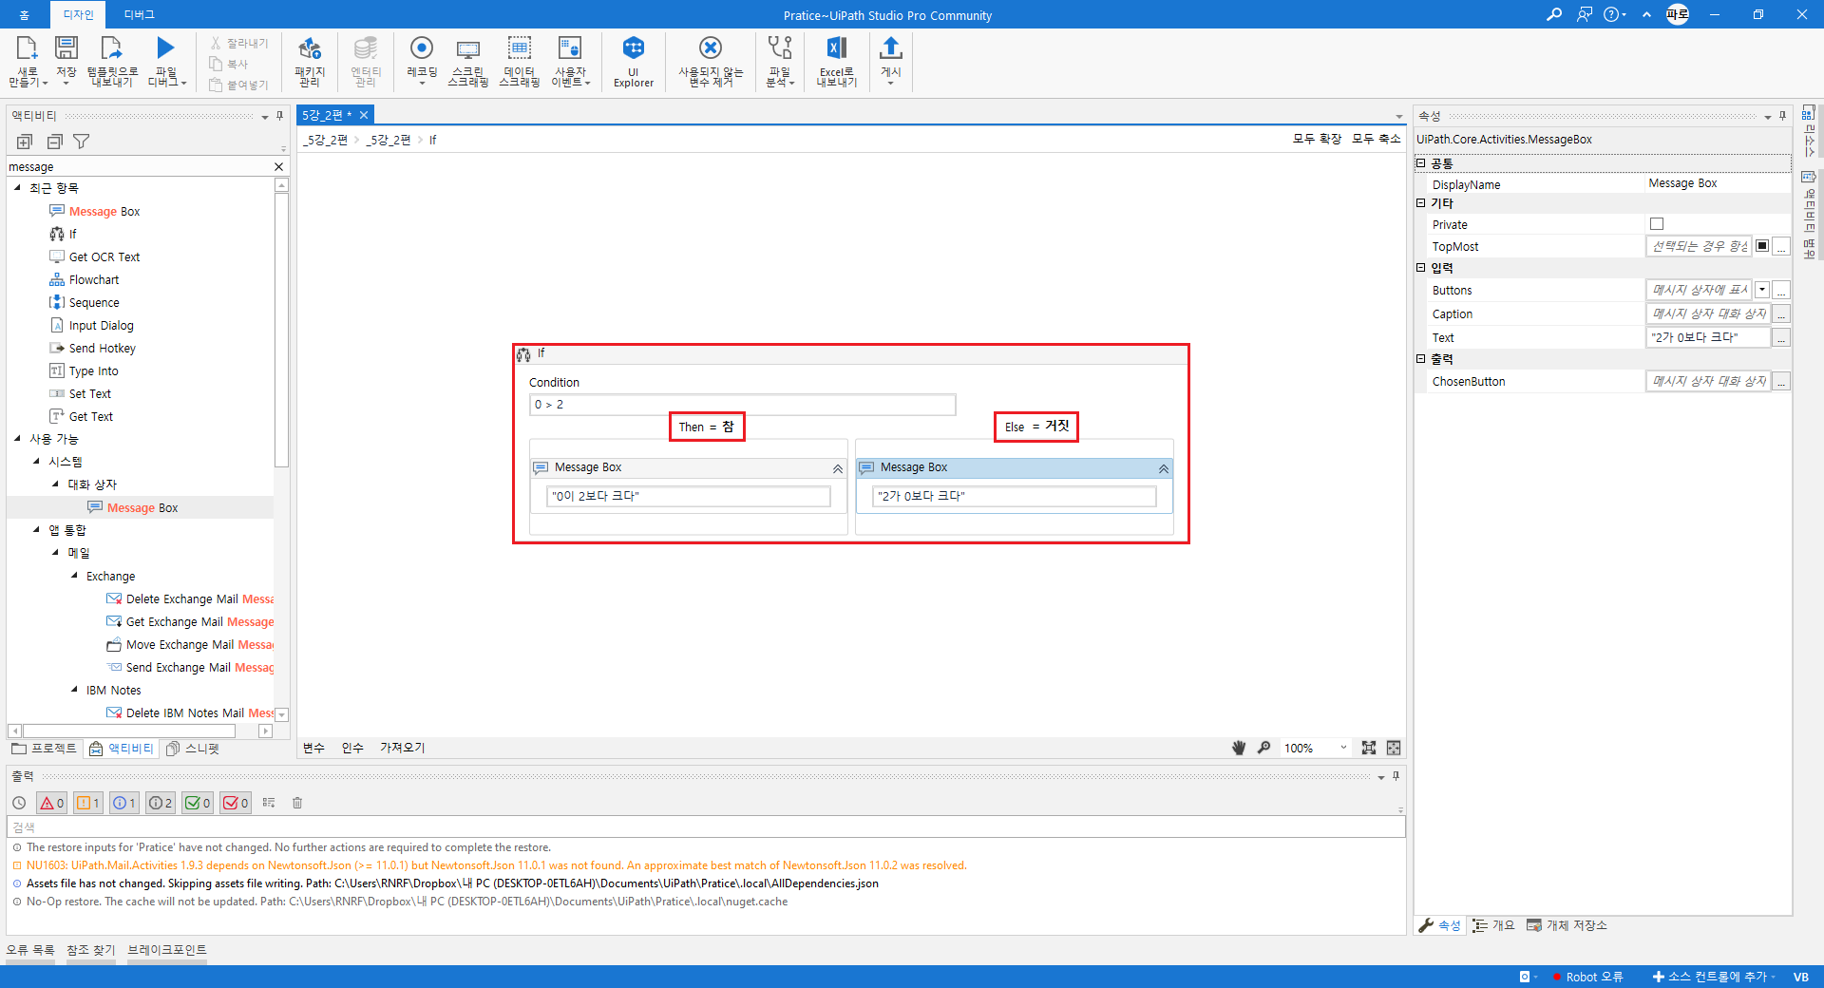Image resolution: width=1824 pixels, height=988 pixels.
Task: Click the filter funnel icon in Activities
Action: pyautogui.click(x=82, y=142)
